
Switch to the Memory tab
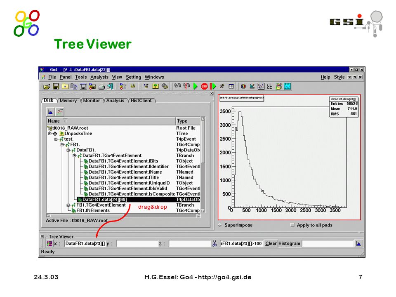[68, 101]
